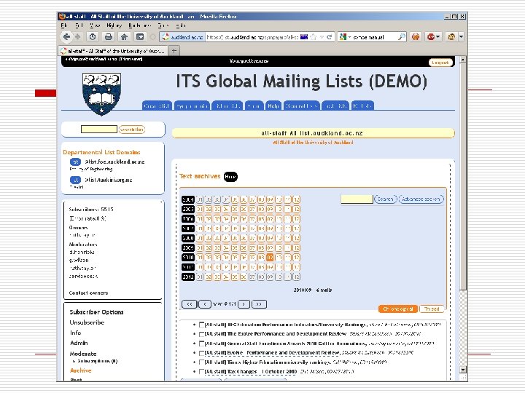Reload page using address bar refresh icon

329,37
